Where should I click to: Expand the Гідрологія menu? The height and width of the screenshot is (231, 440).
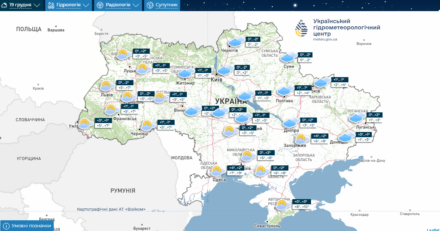pos(68,5)
